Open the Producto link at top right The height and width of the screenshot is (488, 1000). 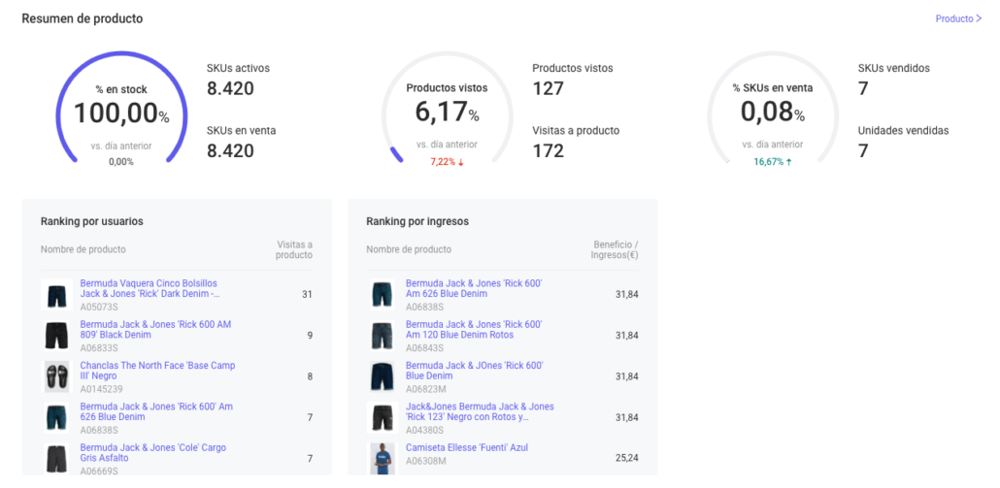point(957,18)
